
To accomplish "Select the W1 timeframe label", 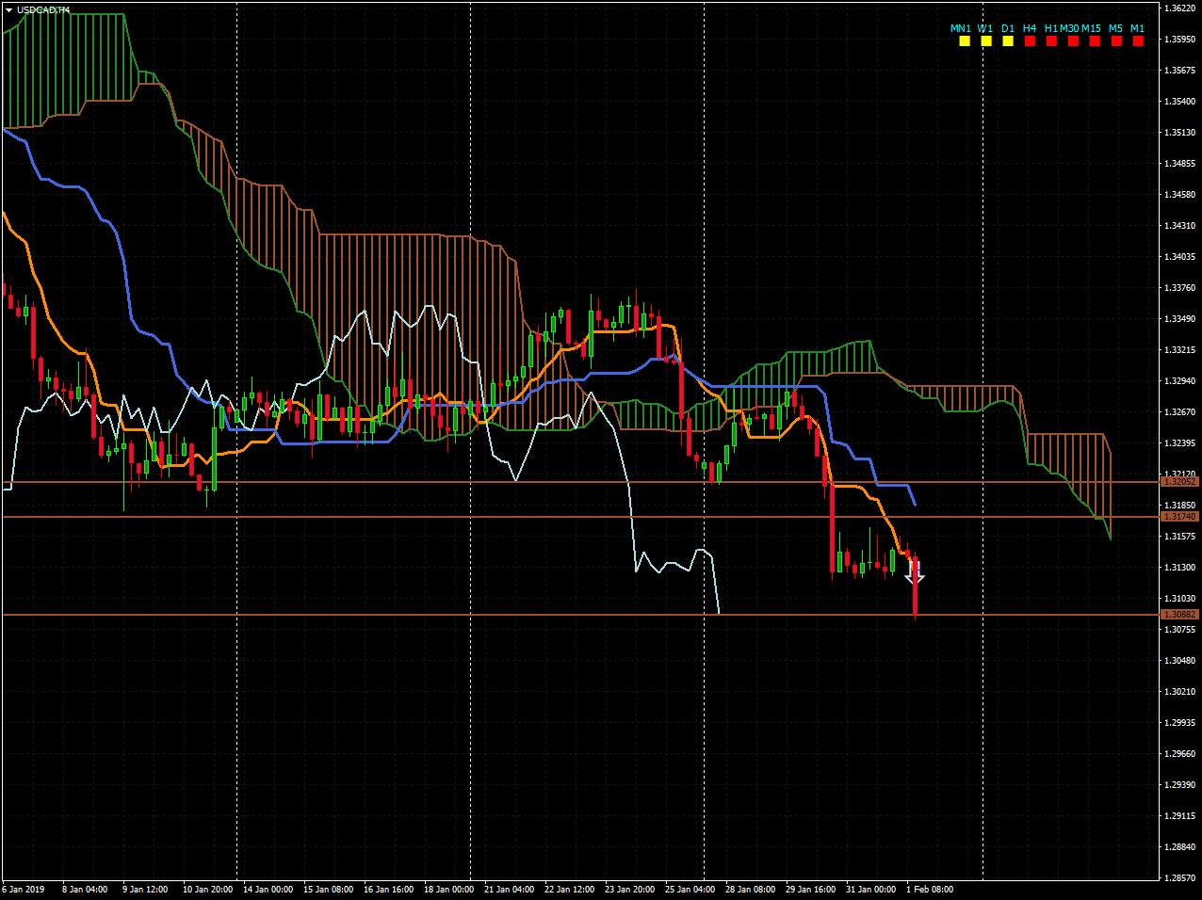I will (x=985, y=28).
